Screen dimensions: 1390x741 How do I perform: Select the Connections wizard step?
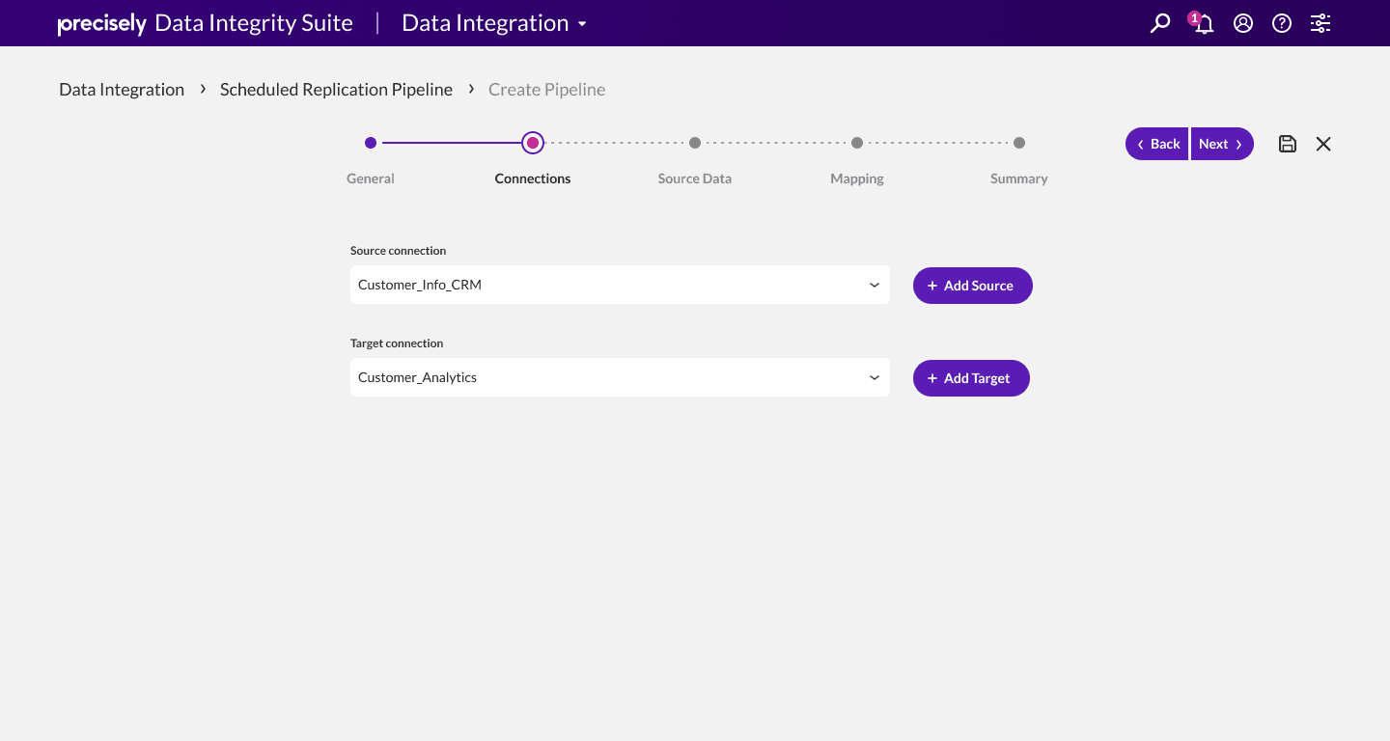point(533,143)
